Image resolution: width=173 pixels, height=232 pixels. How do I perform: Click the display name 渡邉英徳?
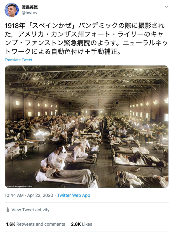tap(30, 7)
